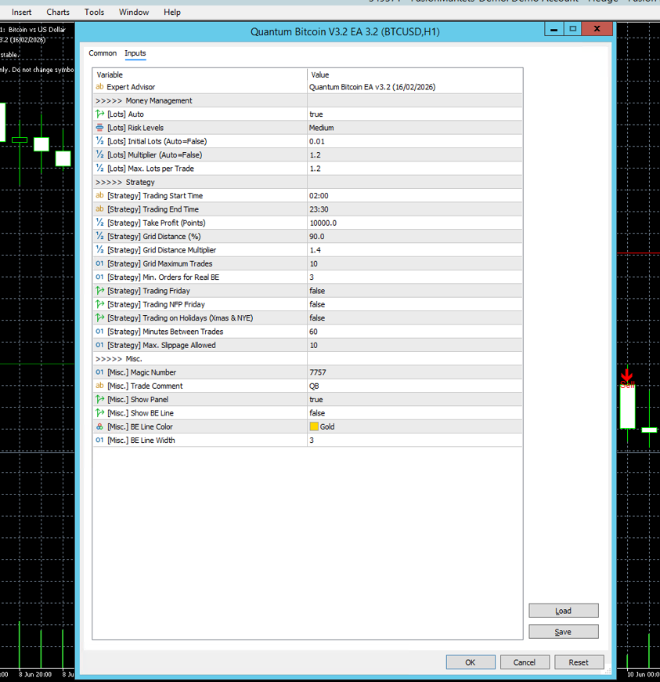The height and width of the screenshot is (682, 660).
Task: Open the Window menu
Action: click(x=134, y=13)
